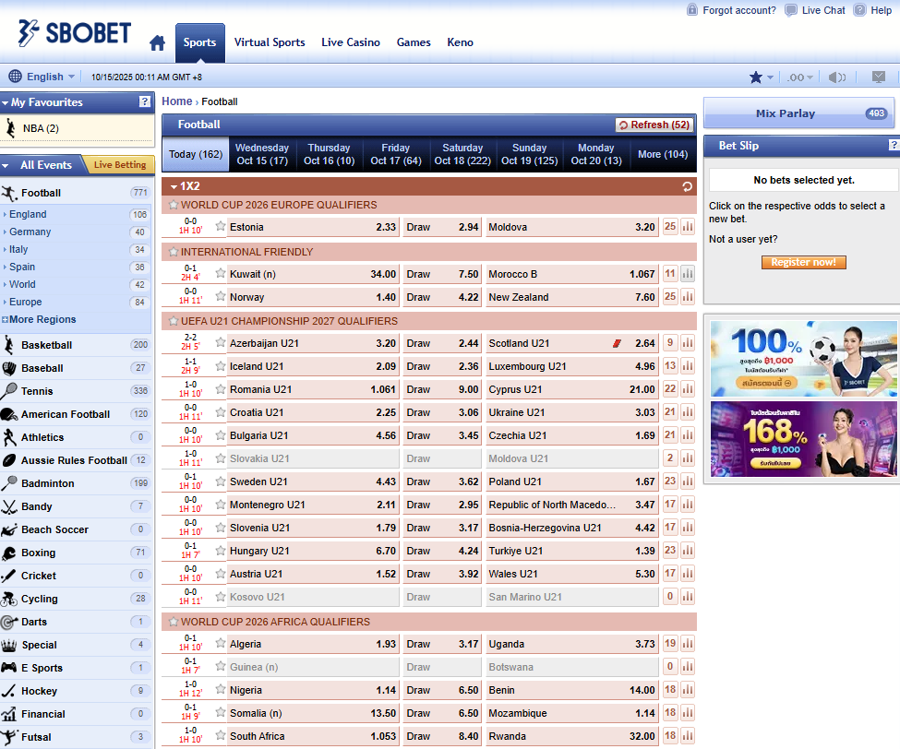Screen dimensions: 900x749
Task: Open the English language dropdown
Action: (42, 77)
